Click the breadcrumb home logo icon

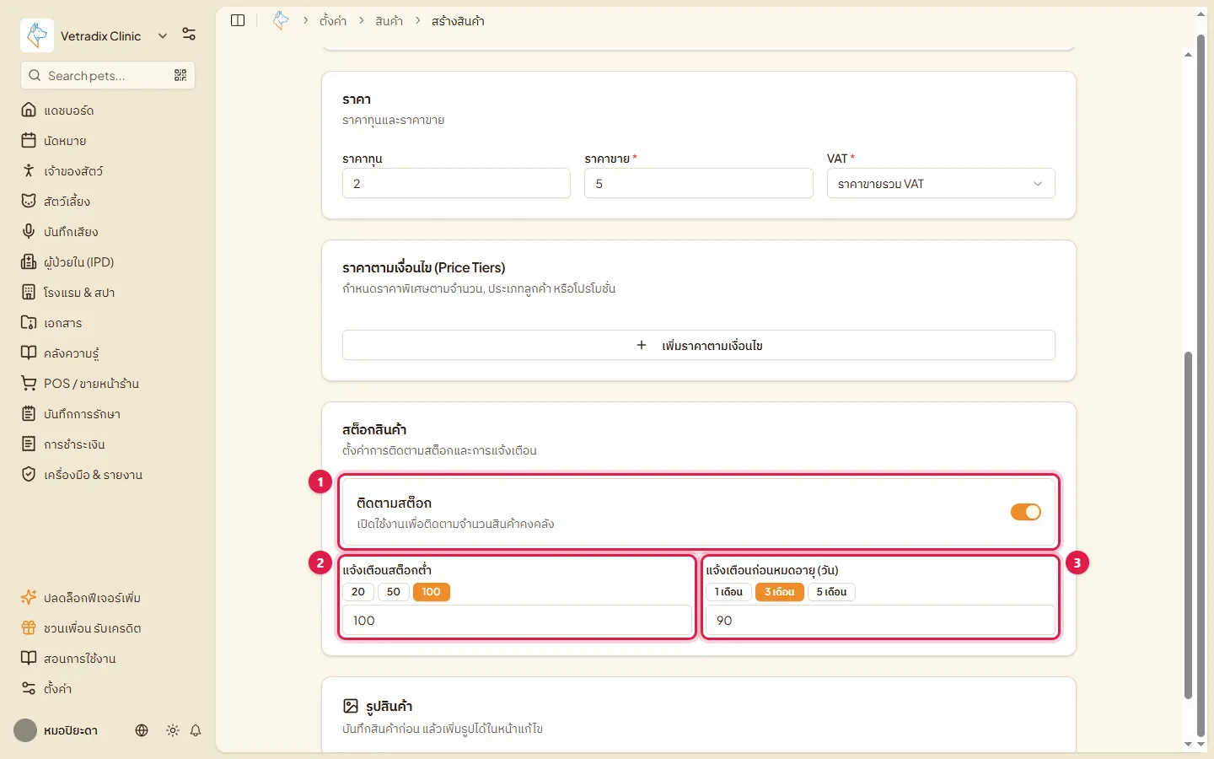[x=281, y=20]
